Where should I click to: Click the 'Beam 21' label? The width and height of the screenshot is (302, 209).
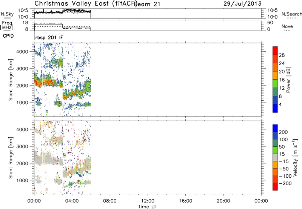(148, 4)
